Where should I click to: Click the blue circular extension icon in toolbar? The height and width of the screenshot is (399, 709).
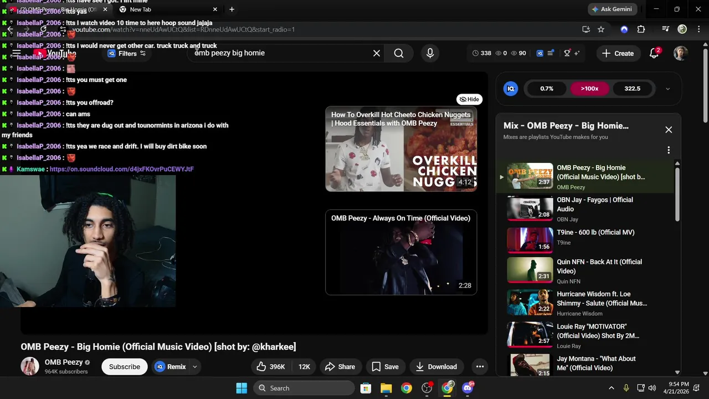click(624, 29)
